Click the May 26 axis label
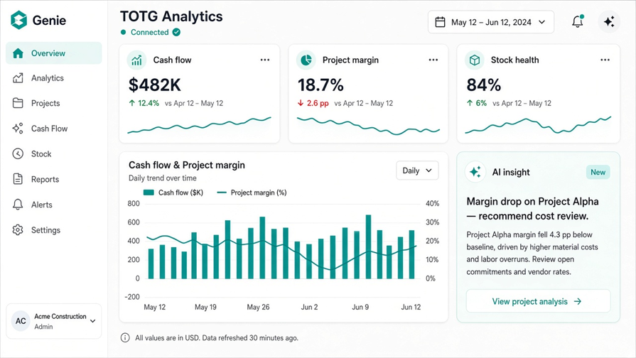The height and width of the screenshot is (358, 636). [258, 307]
